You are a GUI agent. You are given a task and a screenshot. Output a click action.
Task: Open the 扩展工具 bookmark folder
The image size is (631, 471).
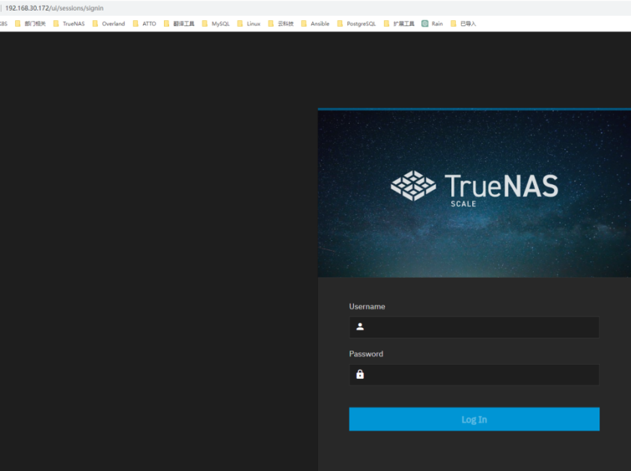(399, 24)
